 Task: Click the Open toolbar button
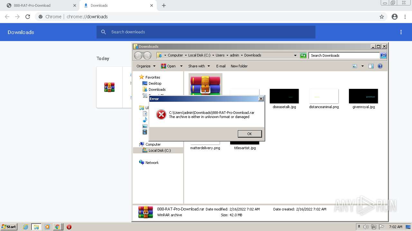[168, 66]
